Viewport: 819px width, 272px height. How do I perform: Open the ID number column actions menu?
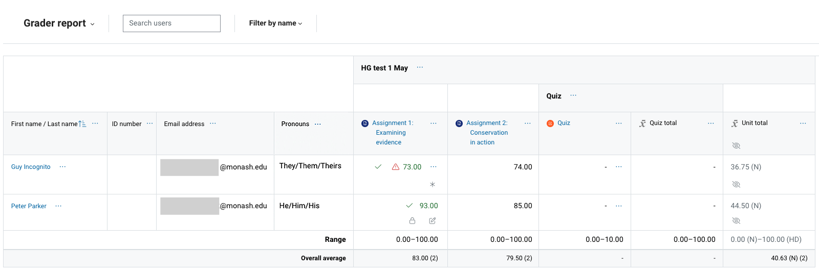click(149, 123)
